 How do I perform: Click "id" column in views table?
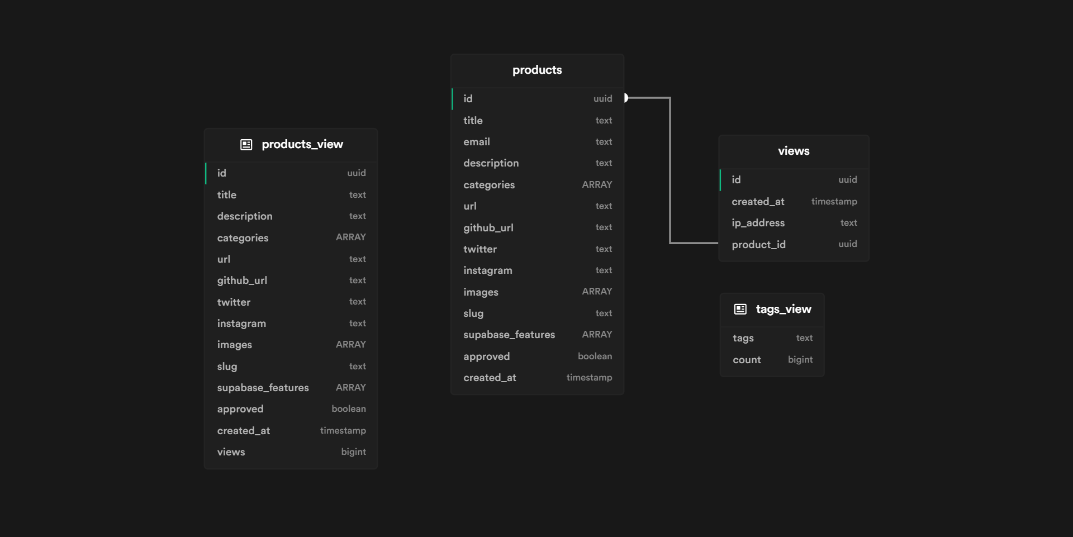[794, 180]
